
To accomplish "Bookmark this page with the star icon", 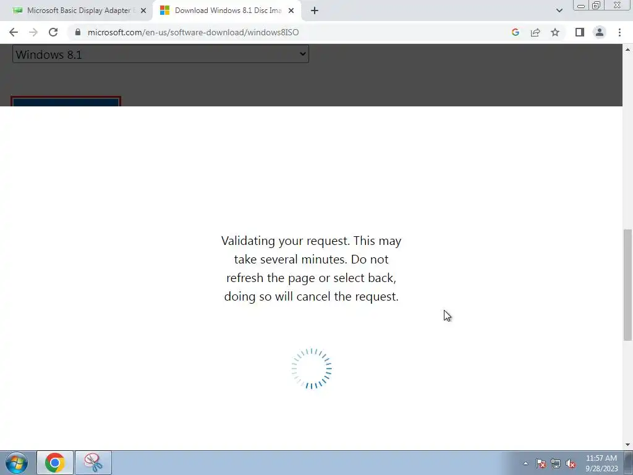I will pos(555,32).
